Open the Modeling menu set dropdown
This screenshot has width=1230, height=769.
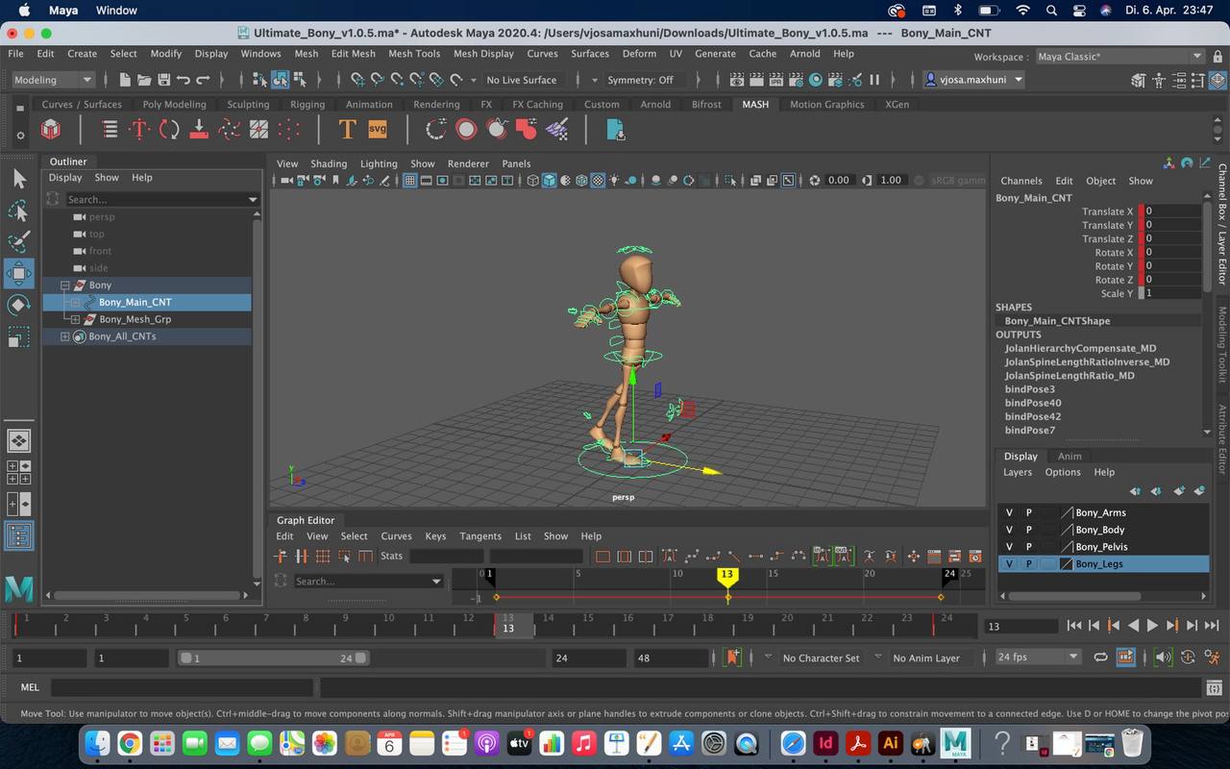pos(53,80)
